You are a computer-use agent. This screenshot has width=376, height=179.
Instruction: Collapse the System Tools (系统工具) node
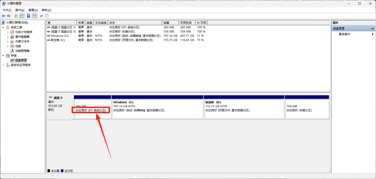coord(3,27)
